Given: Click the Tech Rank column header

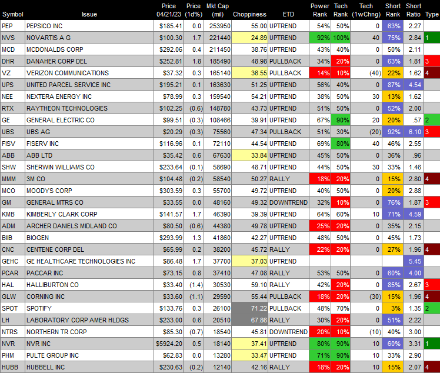Looking at the screenshot, I should (341, 10).
